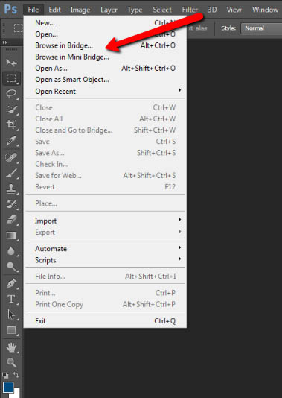The width and height of the screenshot is (282, 398).
Task: Choose Browse in Bridge...
Action: (x=105, y=45)
